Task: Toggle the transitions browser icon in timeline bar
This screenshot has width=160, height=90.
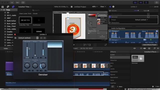Action: point(158,48)
